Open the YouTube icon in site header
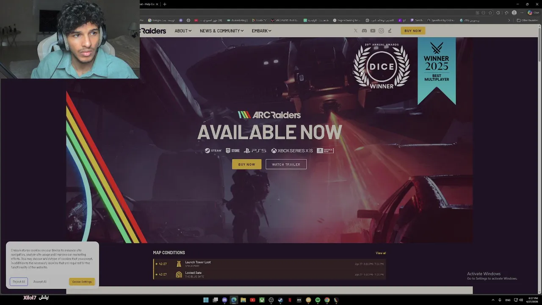 (x=373, y=30)
